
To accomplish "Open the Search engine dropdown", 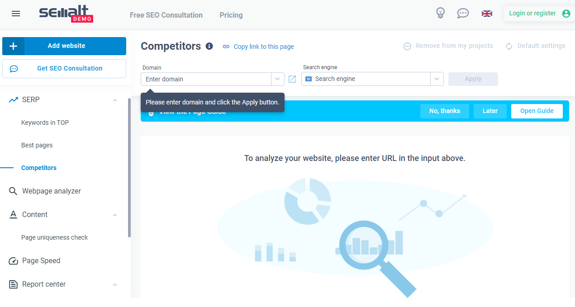I will [372, 79].
